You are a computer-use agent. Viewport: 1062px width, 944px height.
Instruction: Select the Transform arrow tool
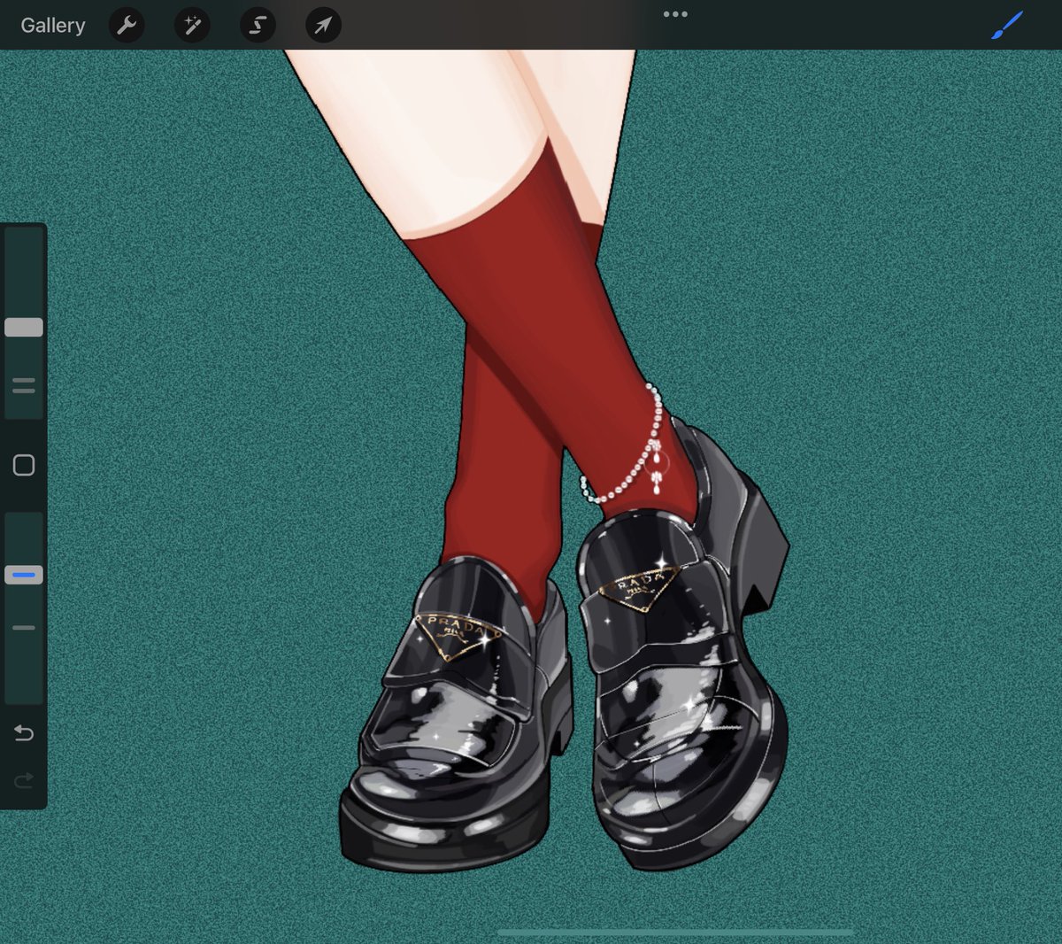[323, 25]
